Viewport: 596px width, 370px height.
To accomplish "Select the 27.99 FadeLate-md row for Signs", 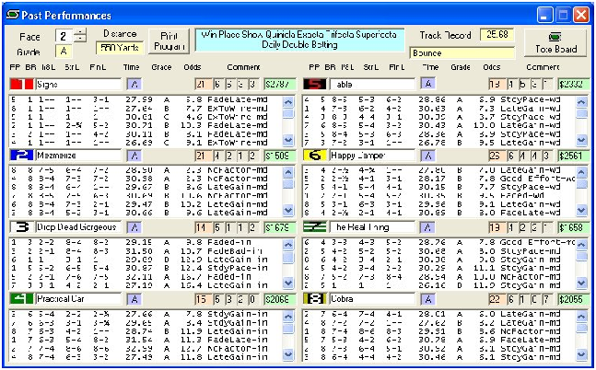I will point(146,99).
